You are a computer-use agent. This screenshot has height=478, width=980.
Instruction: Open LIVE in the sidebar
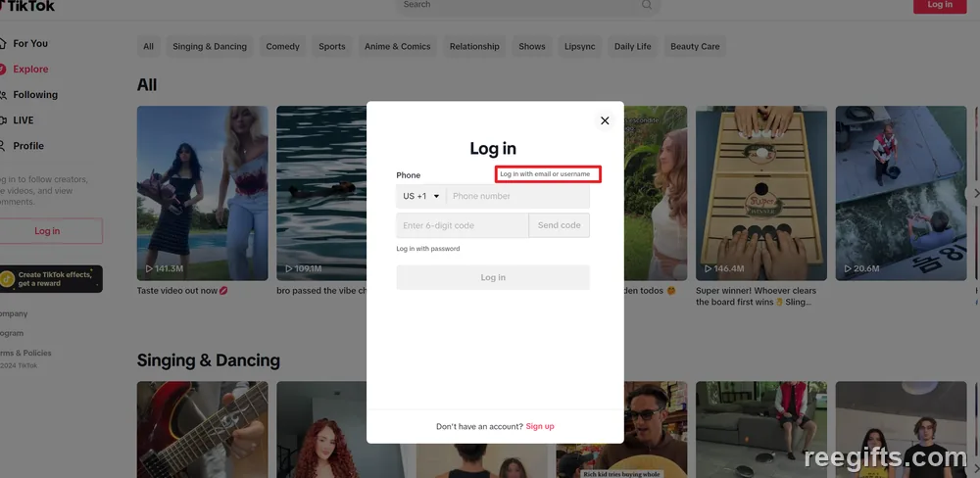(24, 120)
